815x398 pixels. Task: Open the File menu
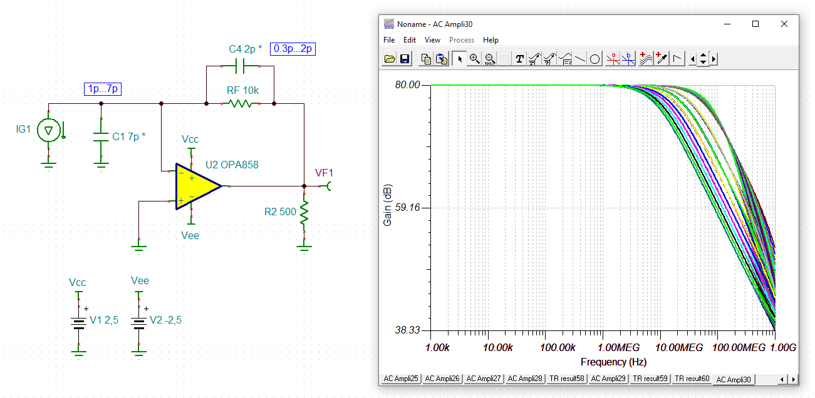pos(389,40)
